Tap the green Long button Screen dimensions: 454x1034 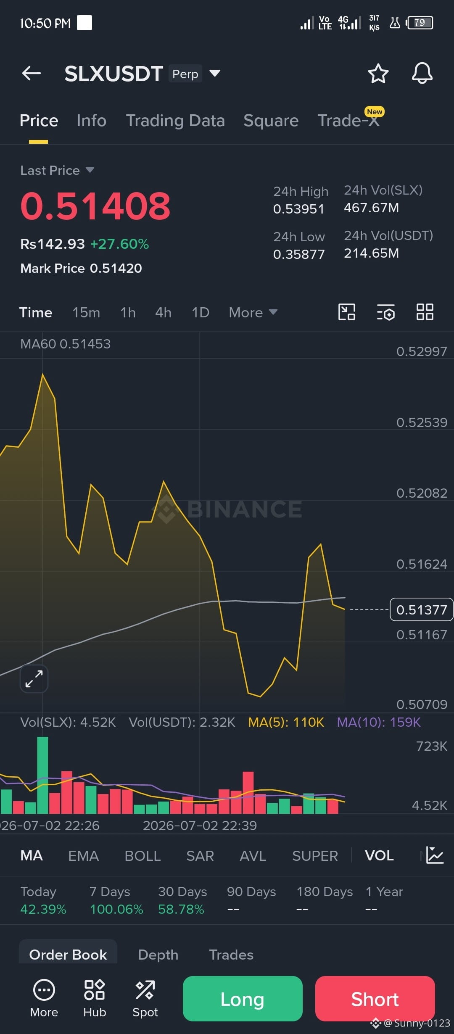pyautogui.click(x=243, y=999)
